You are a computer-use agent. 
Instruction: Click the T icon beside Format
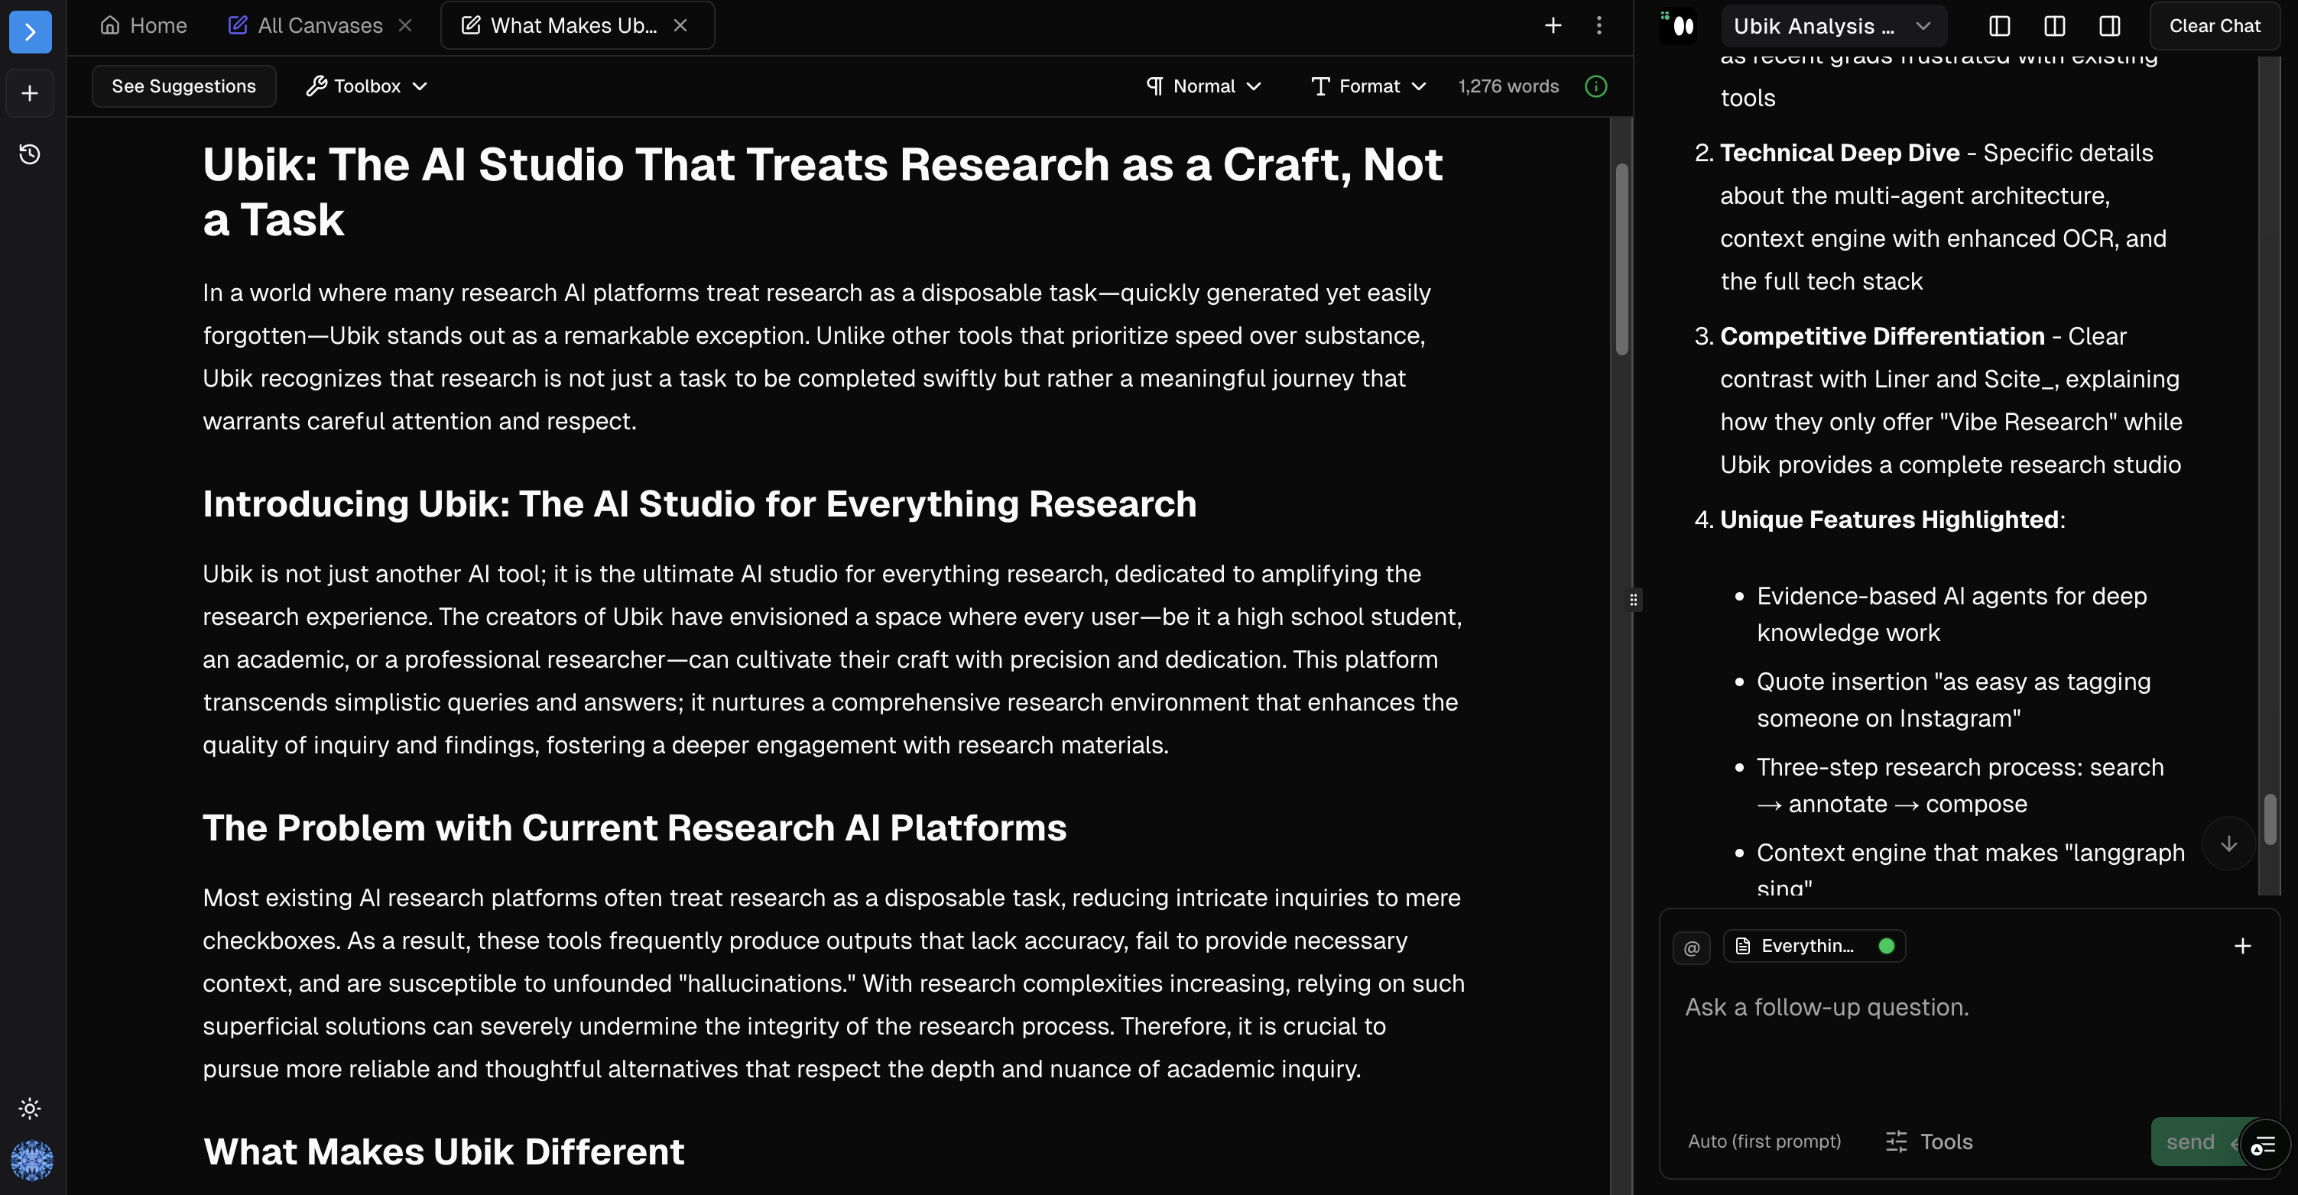[x=1320, y=86]
